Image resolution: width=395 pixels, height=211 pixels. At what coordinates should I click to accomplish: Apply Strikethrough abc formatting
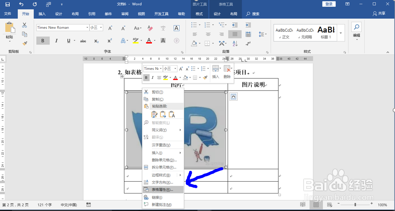coord(83,41)
